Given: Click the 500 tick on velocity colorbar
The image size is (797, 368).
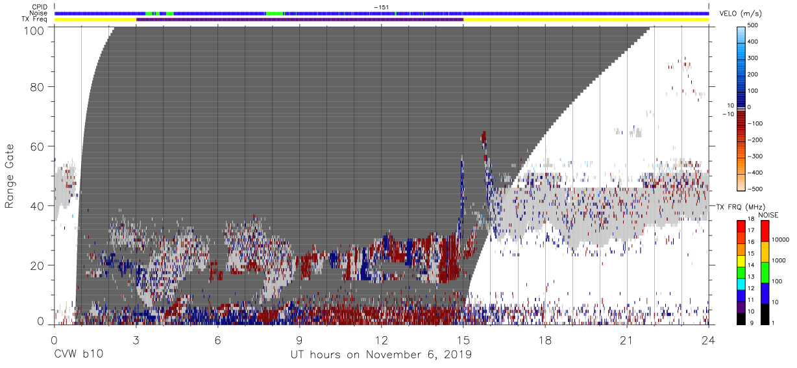Looking at the screenshot, I should pyautogui.click(x=753, y=25).
